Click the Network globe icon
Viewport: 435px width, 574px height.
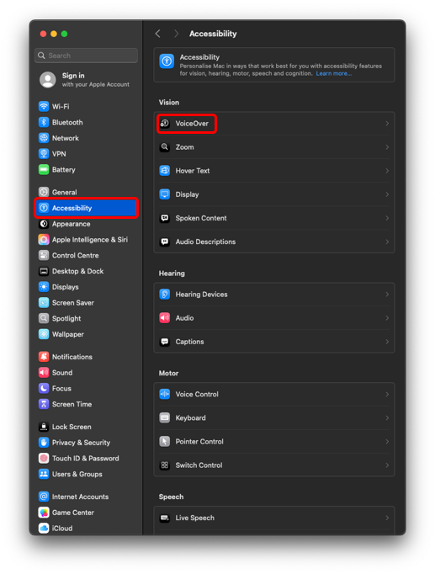tap(44, 138)
